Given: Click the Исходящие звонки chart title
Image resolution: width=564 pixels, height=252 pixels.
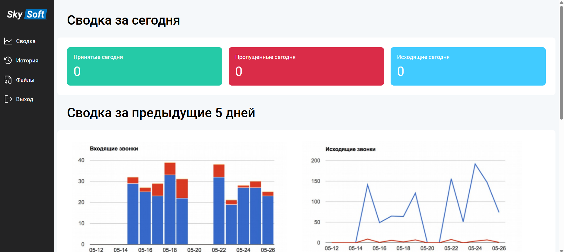Looking at the screenshot, I should [350, 149].
